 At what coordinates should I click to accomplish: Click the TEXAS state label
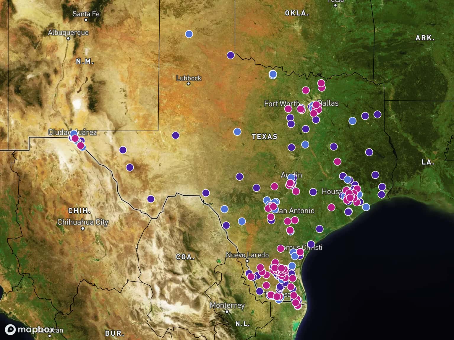pyautogui.click(x=265, y=136)
